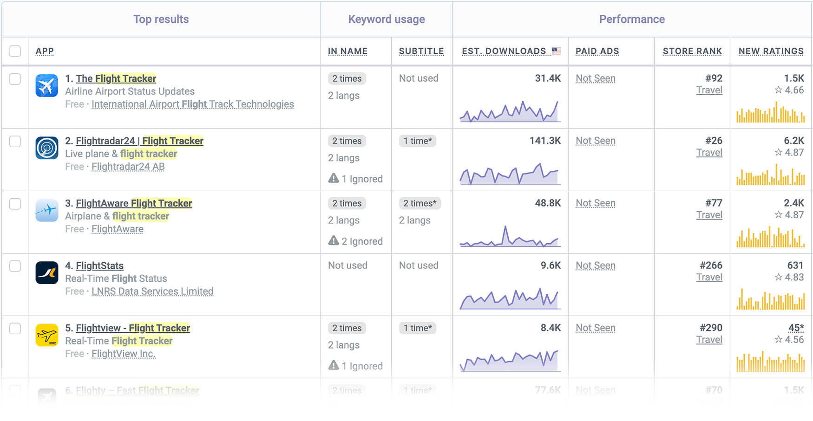This screenshot has height=421, width=813.
Task: Click the In Name column header
Action: (x=347, y=51)
